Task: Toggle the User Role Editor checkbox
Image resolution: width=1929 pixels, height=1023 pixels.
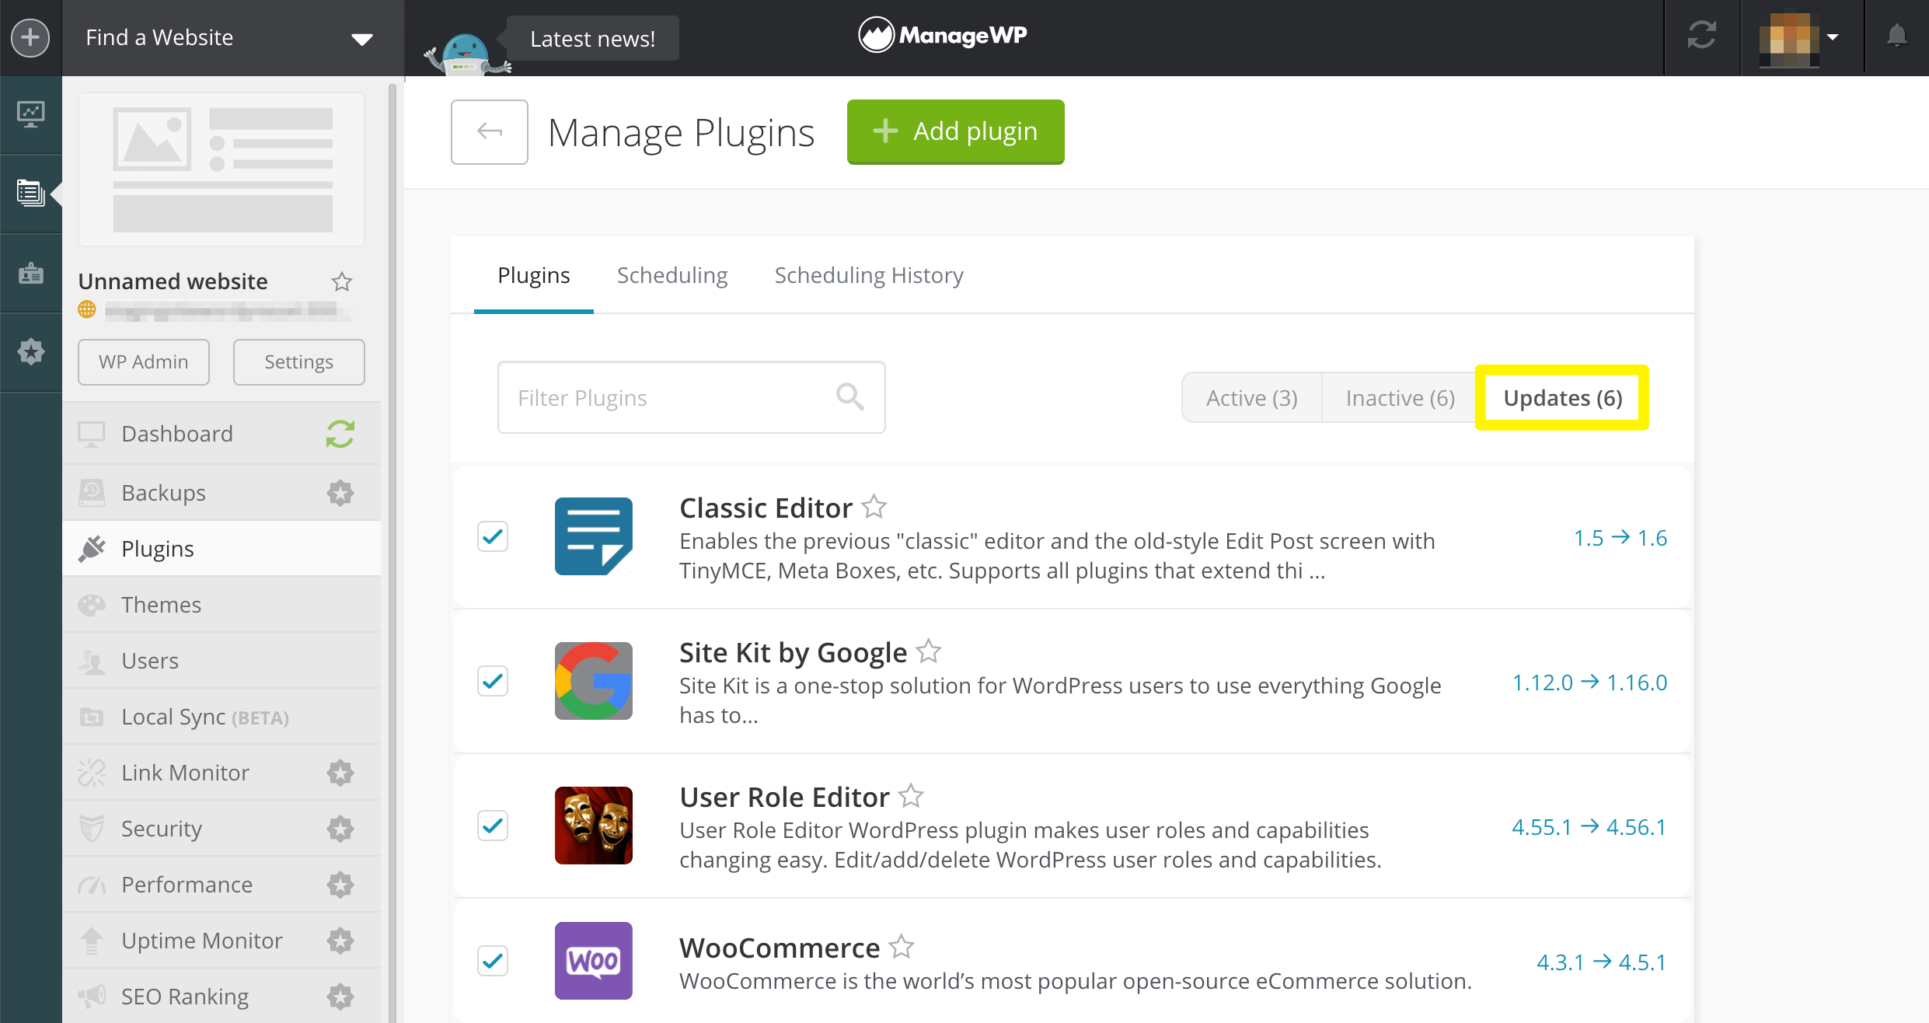Action: (x=493, y=826)
